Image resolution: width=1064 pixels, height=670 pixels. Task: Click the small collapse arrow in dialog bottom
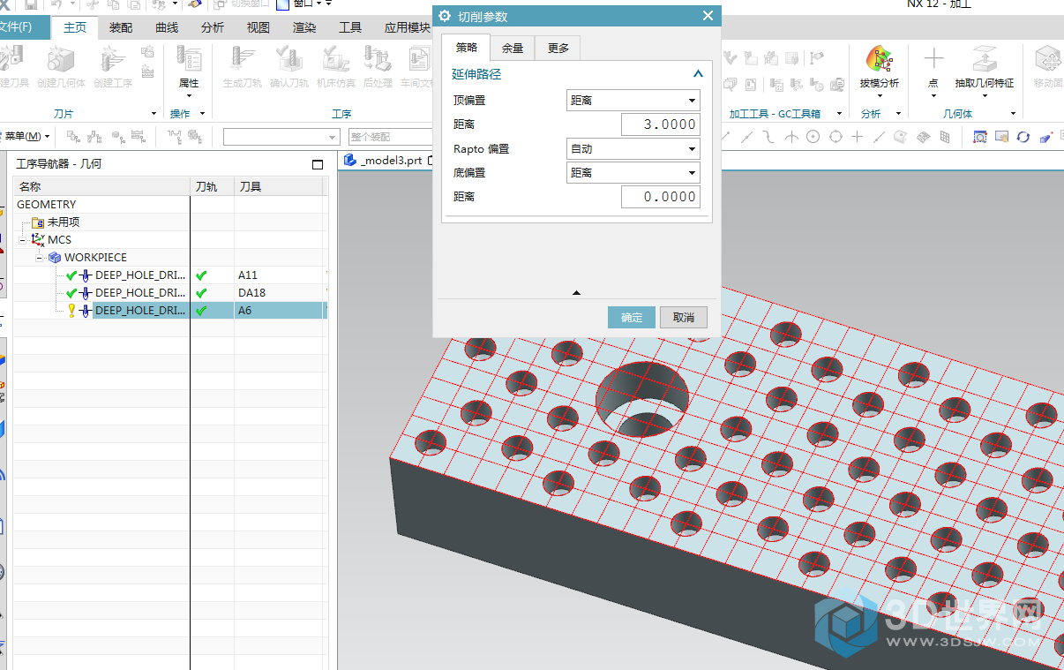[576, 292]
